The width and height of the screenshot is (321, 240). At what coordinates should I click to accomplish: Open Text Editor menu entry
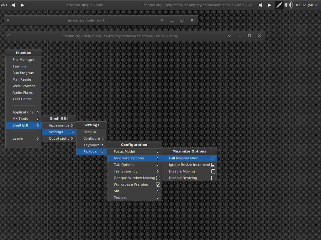coord(24,99)
